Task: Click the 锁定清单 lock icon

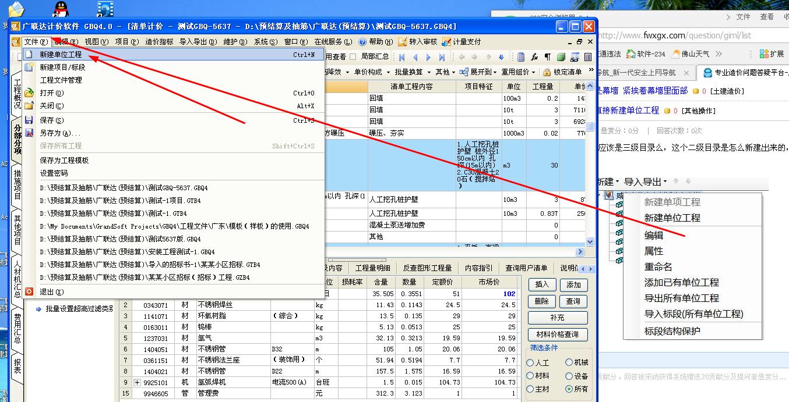Action: pyautogui.click(x=547, y=72)
